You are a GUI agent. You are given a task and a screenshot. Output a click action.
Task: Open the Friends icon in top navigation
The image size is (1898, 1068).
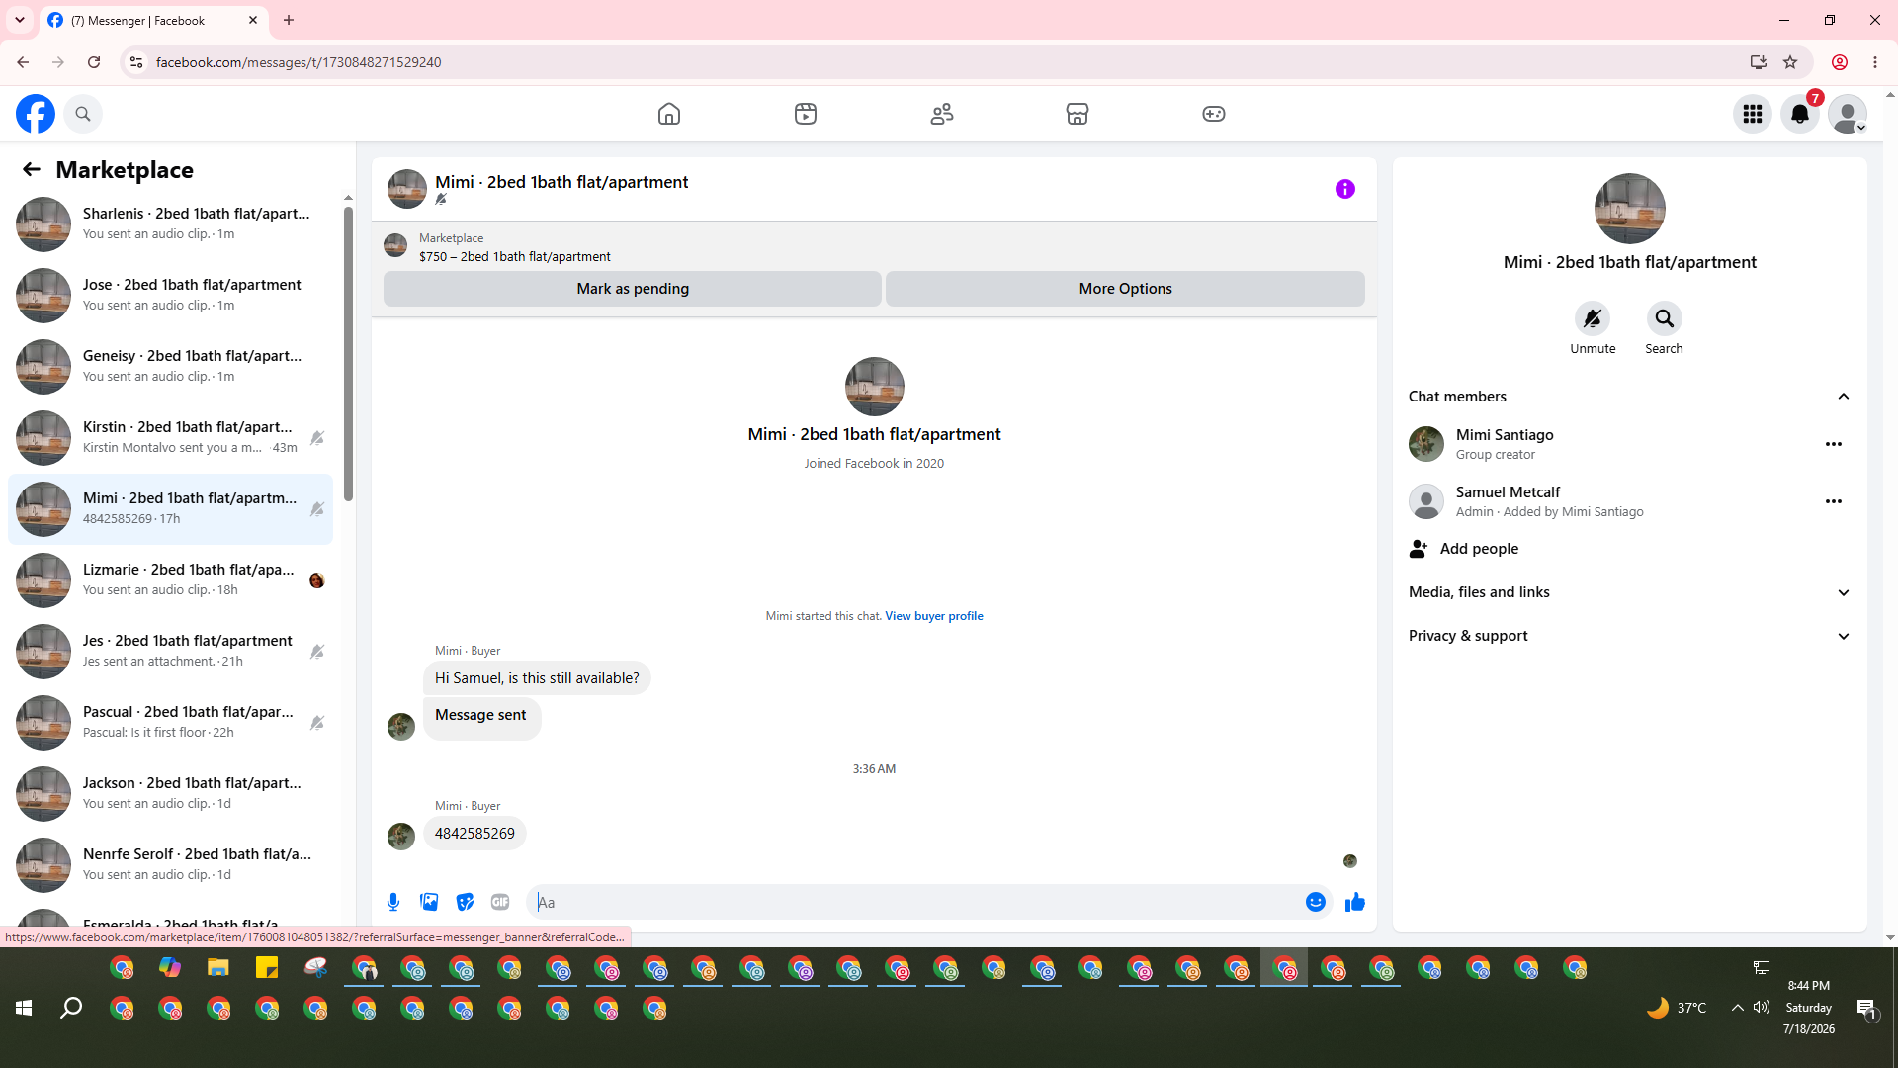pos(942,114)
